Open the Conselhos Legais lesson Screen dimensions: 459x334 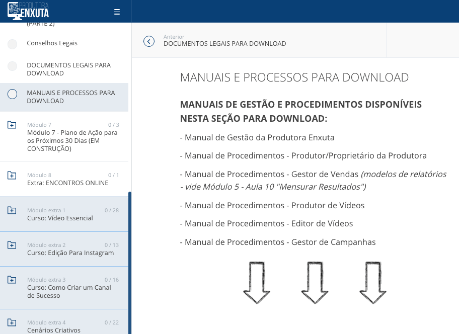tap(52, 43)
